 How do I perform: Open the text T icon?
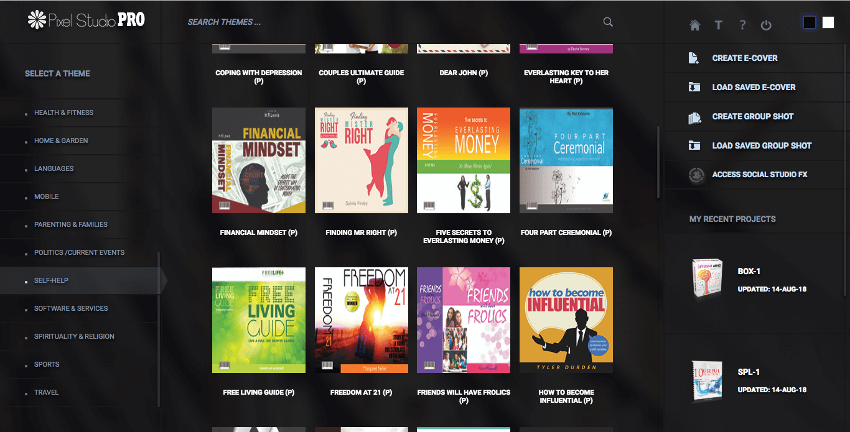(718, 25)
